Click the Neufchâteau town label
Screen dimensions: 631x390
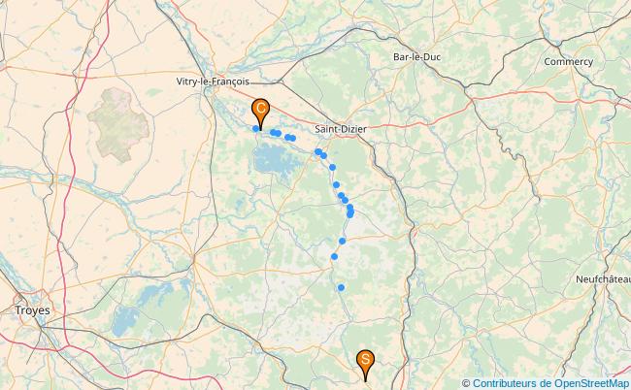coord(603,279)
